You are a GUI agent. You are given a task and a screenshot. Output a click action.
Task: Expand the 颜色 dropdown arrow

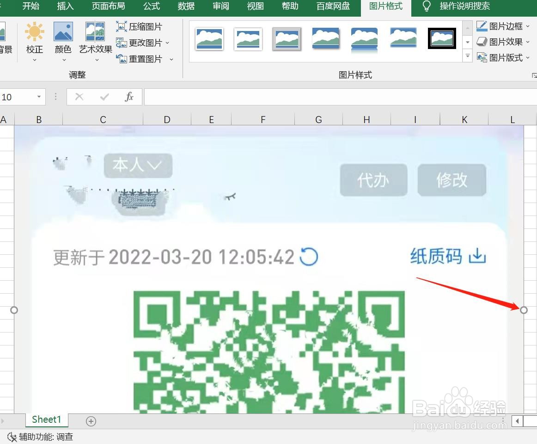(x=64, y=60)
